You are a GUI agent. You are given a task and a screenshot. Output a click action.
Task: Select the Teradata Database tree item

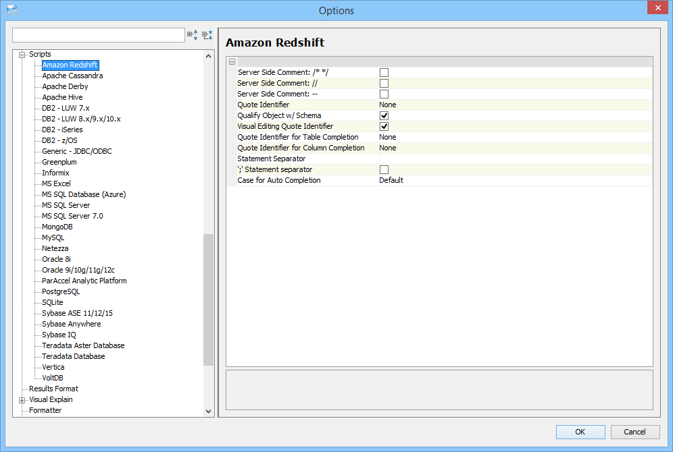coord(73,356)
